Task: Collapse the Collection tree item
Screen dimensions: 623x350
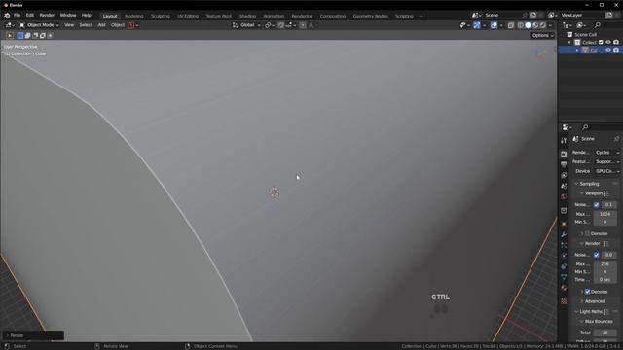Action: (569, 42)
